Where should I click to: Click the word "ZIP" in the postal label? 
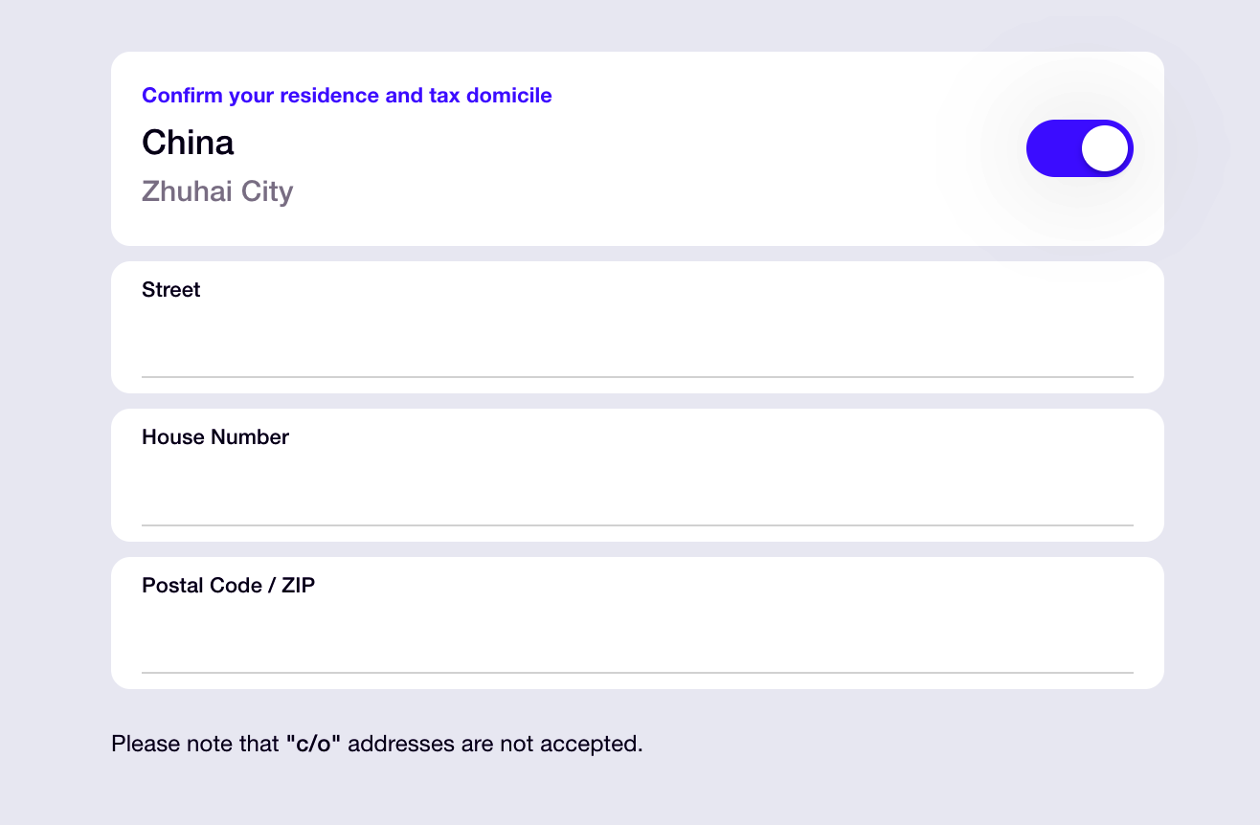pyautogui.click(x=298, y=586)
